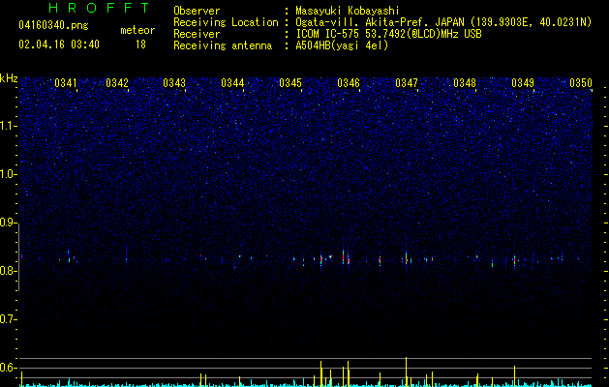Click the Receiver field label
Viewport: 609px width, 387px height.
click(x=197, y=34)
